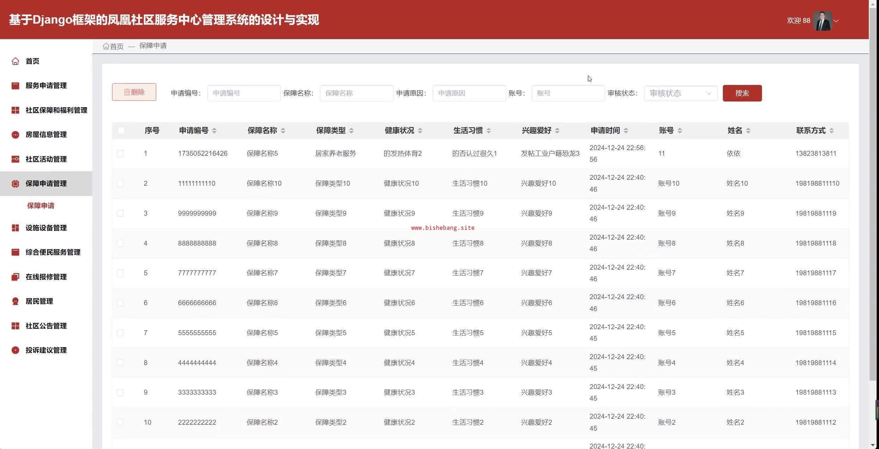Click the 删除 button
This screenshot has height=449, width=879.
point(134,92)
